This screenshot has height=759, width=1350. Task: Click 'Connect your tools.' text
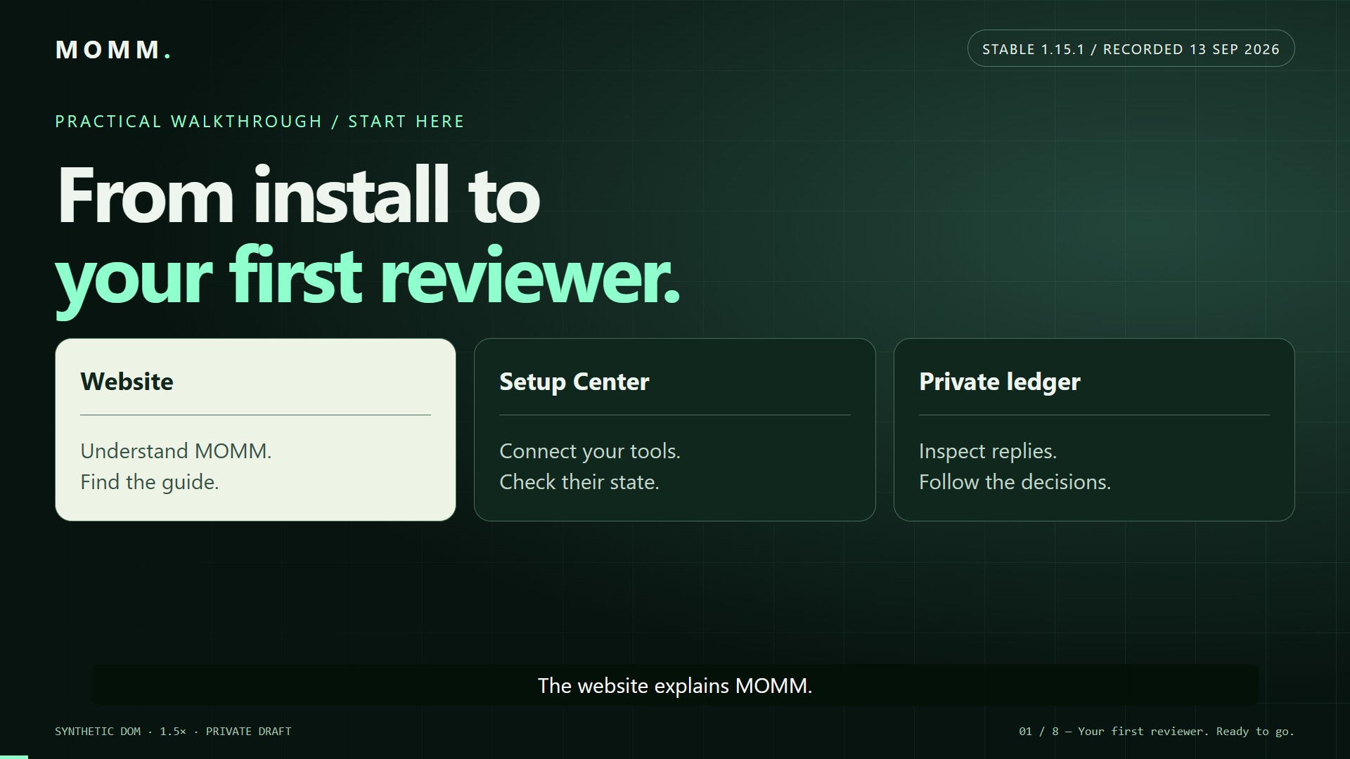tap(590, 451)
